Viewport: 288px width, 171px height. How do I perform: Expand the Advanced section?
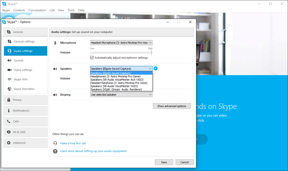(25, 143)
